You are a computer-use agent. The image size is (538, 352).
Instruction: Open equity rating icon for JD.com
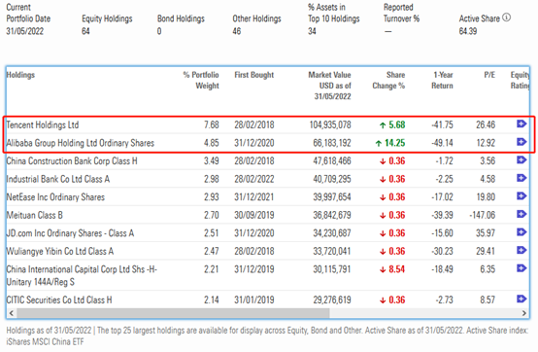[x=521, y=232]
